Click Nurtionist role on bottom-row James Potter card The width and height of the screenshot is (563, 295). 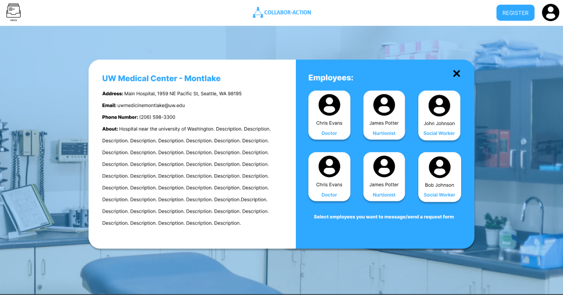point(384,195)
